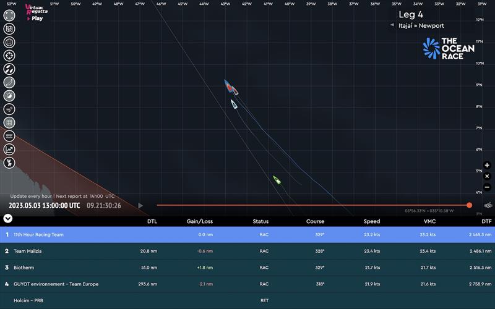Viewport: 495px width, 309px height.
Task: Click the Leg 4 title
Action: (x=411, y=14)
